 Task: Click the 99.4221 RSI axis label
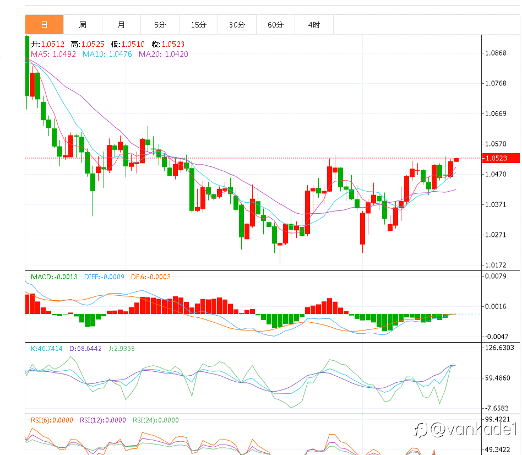pos(497,419)
